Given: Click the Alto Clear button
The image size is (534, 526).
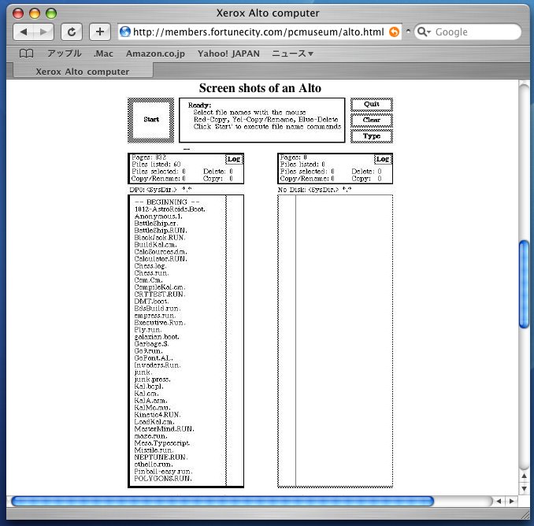Looking at the screenshot, I should [372, 120].
